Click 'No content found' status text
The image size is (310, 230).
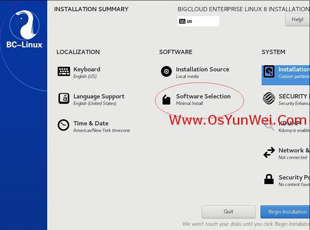[294, 185]
